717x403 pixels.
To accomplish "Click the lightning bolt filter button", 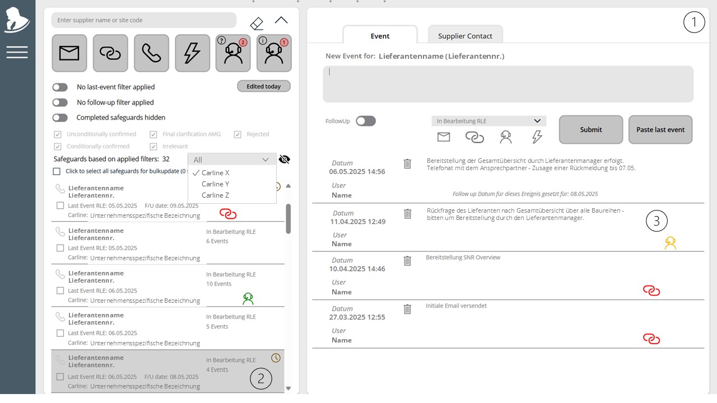I will [x=192, y=53].
